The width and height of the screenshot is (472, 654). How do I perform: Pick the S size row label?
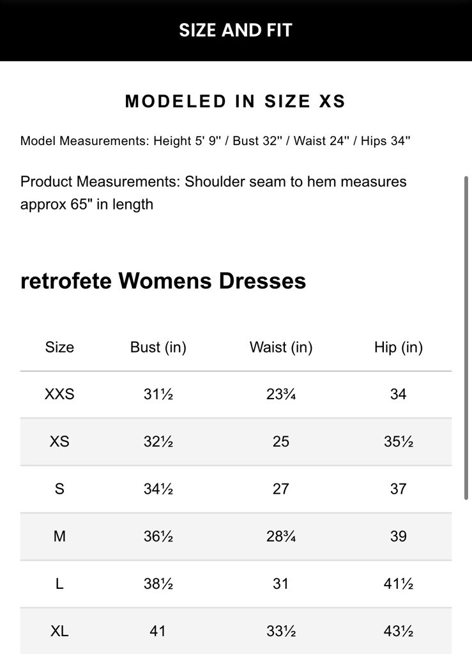pyautogui.click(x=59, y=489)
